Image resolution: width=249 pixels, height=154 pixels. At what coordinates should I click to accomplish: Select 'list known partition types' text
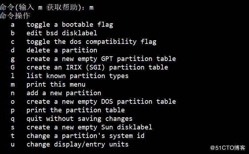(x=77, y=76)
